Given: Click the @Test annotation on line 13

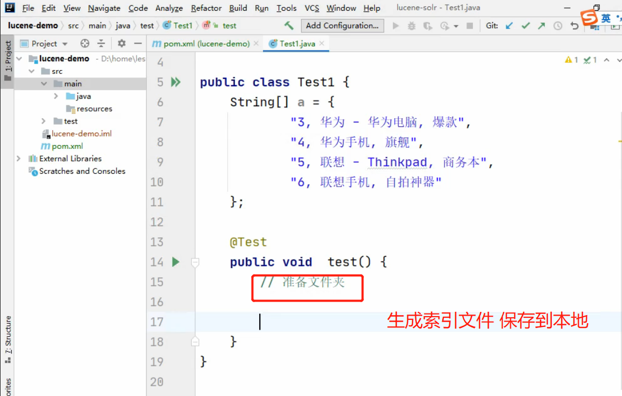Looking at the screenshot, I should pos(248,242).
